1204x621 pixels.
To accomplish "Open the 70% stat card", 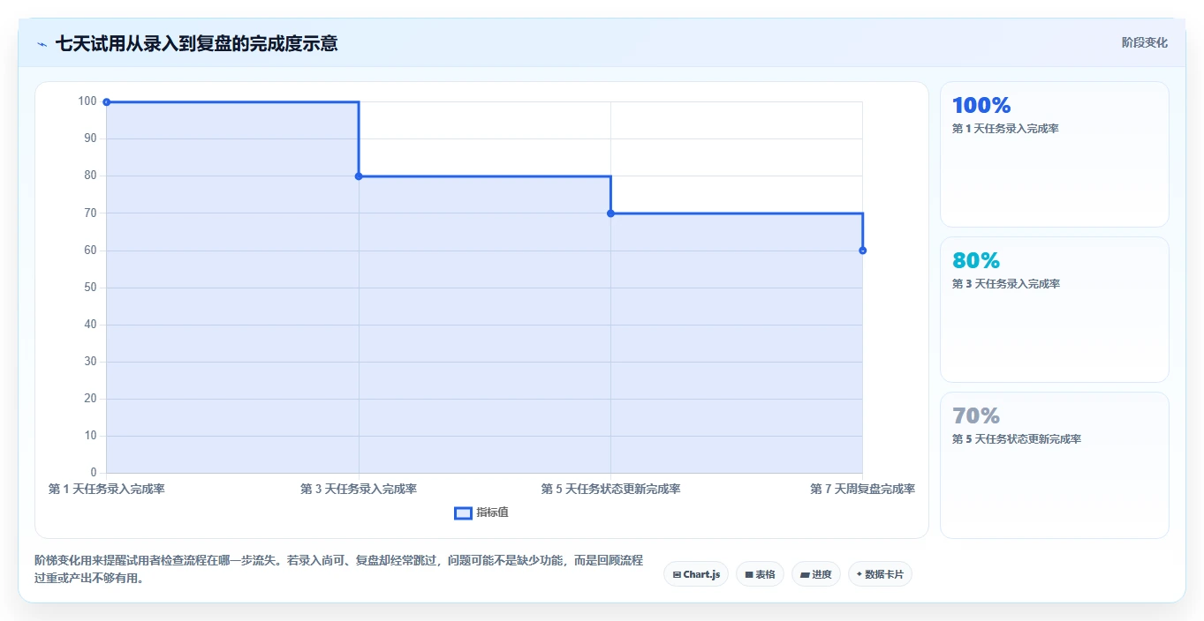I will [x=1054, y=465].
